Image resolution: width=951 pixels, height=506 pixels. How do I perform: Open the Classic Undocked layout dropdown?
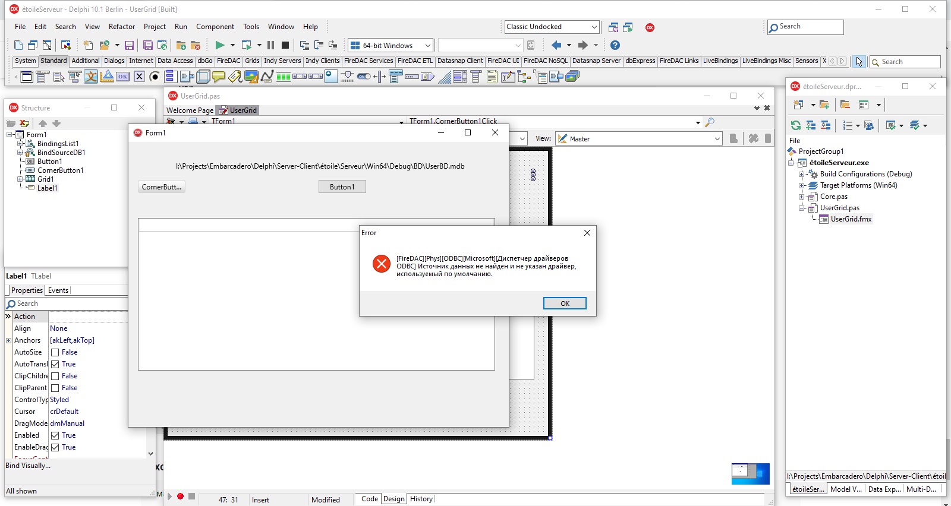tap(594, 27)
